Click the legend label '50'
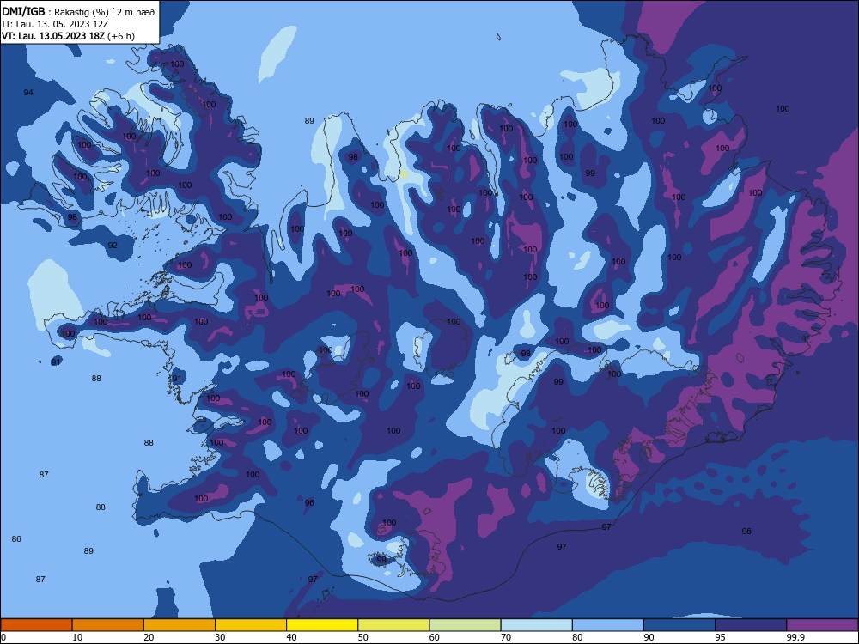 (363, 637)
